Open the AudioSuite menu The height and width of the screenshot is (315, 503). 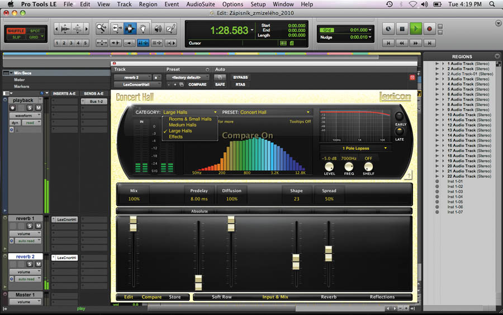(x=200, y=4)
